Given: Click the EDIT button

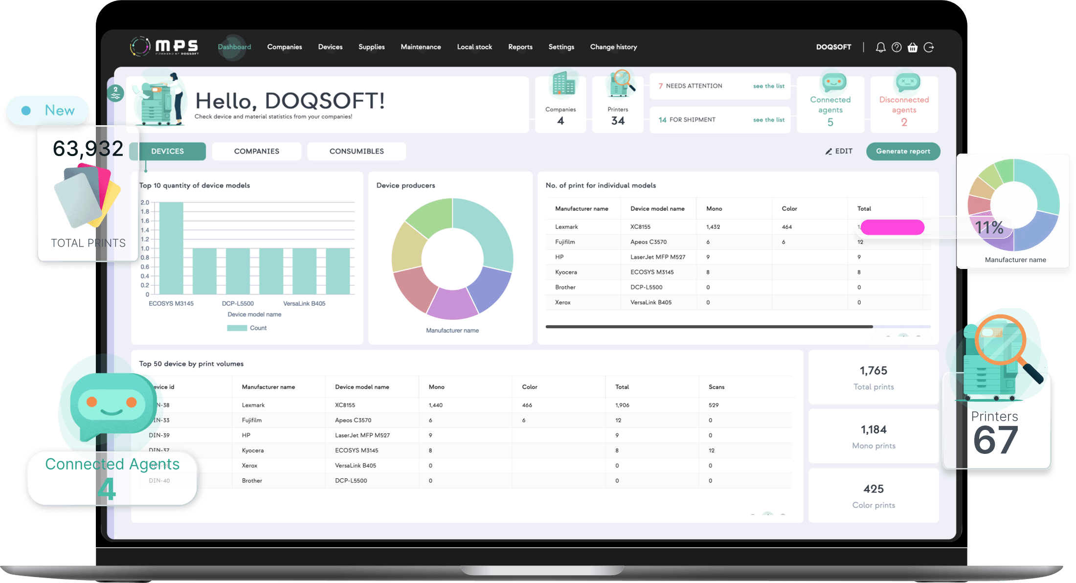Looking at the screenshot, I should (x=839, y=151).
